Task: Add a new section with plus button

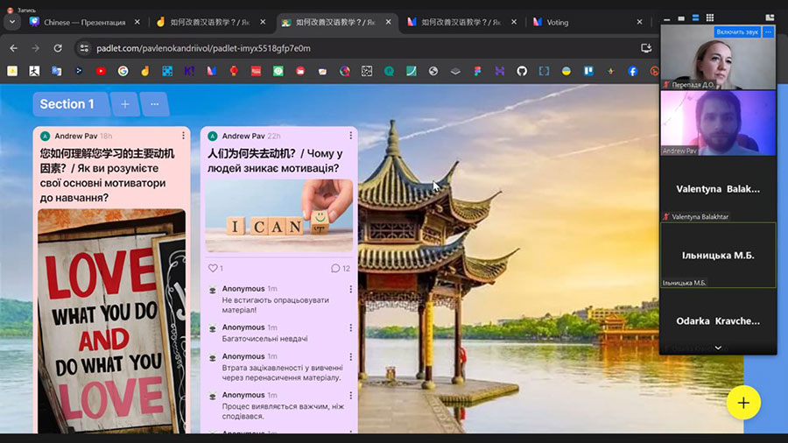Action: [124, 104]
